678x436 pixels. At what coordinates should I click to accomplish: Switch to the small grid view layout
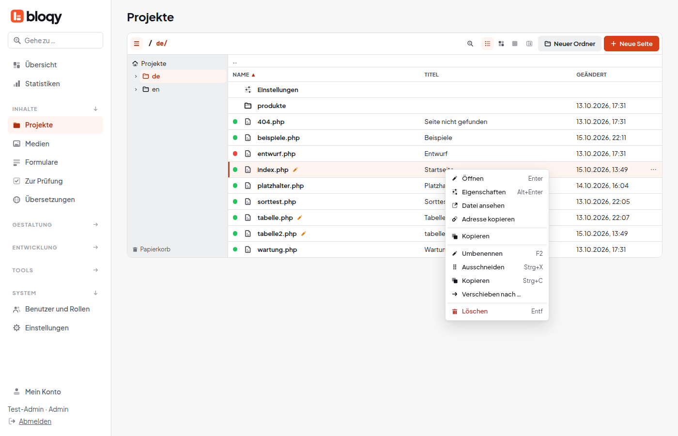pyautogui.click(x=501, y=44)
